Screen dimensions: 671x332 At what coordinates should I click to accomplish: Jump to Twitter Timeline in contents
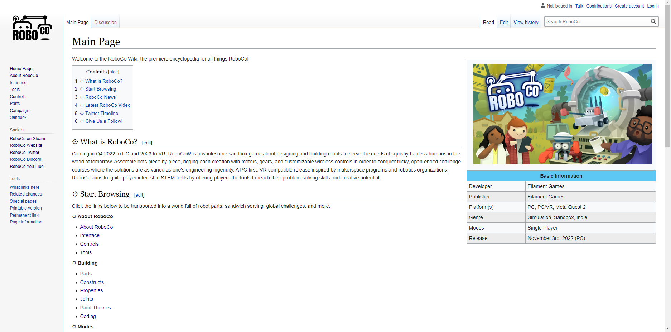(101, 113)
